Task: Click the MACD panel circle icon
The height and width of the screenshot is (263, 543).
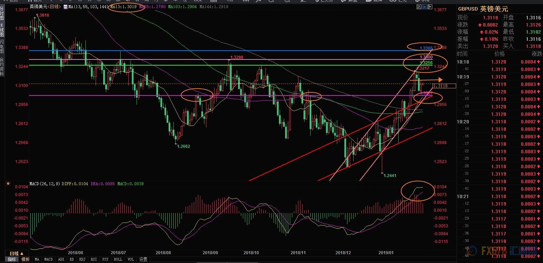Action: click(8, 184)
